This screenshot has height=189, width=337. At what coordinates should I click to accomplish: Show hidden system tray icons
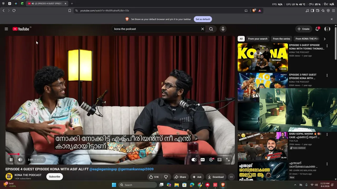point(295,185)
